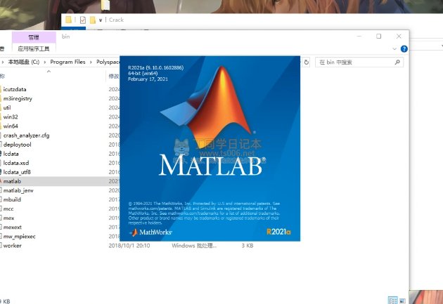Click the Polyspace breadcrumb segment
The width and height of the screenshot is (443, 304).
(108, 62)
